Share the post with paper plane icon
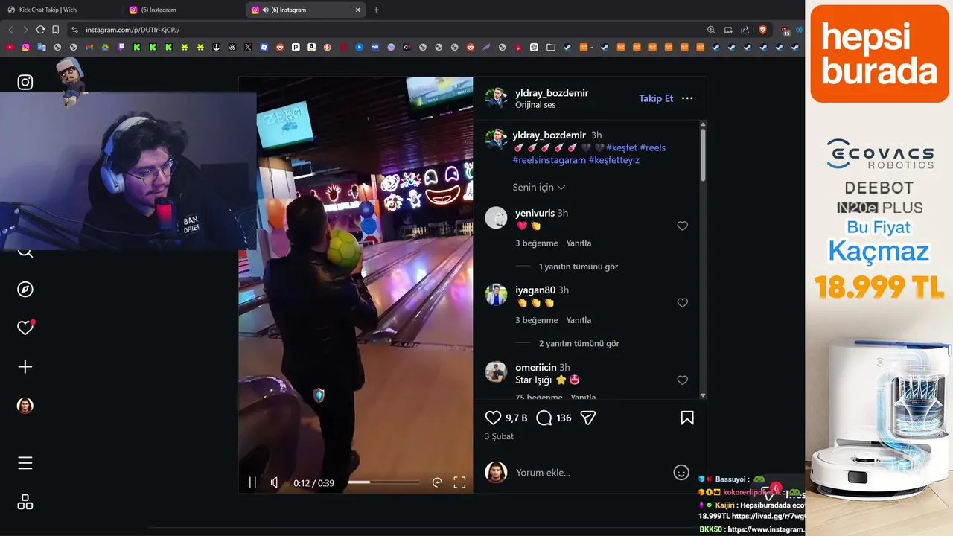This screenshot has width=953, height=536. coord(588,418)
